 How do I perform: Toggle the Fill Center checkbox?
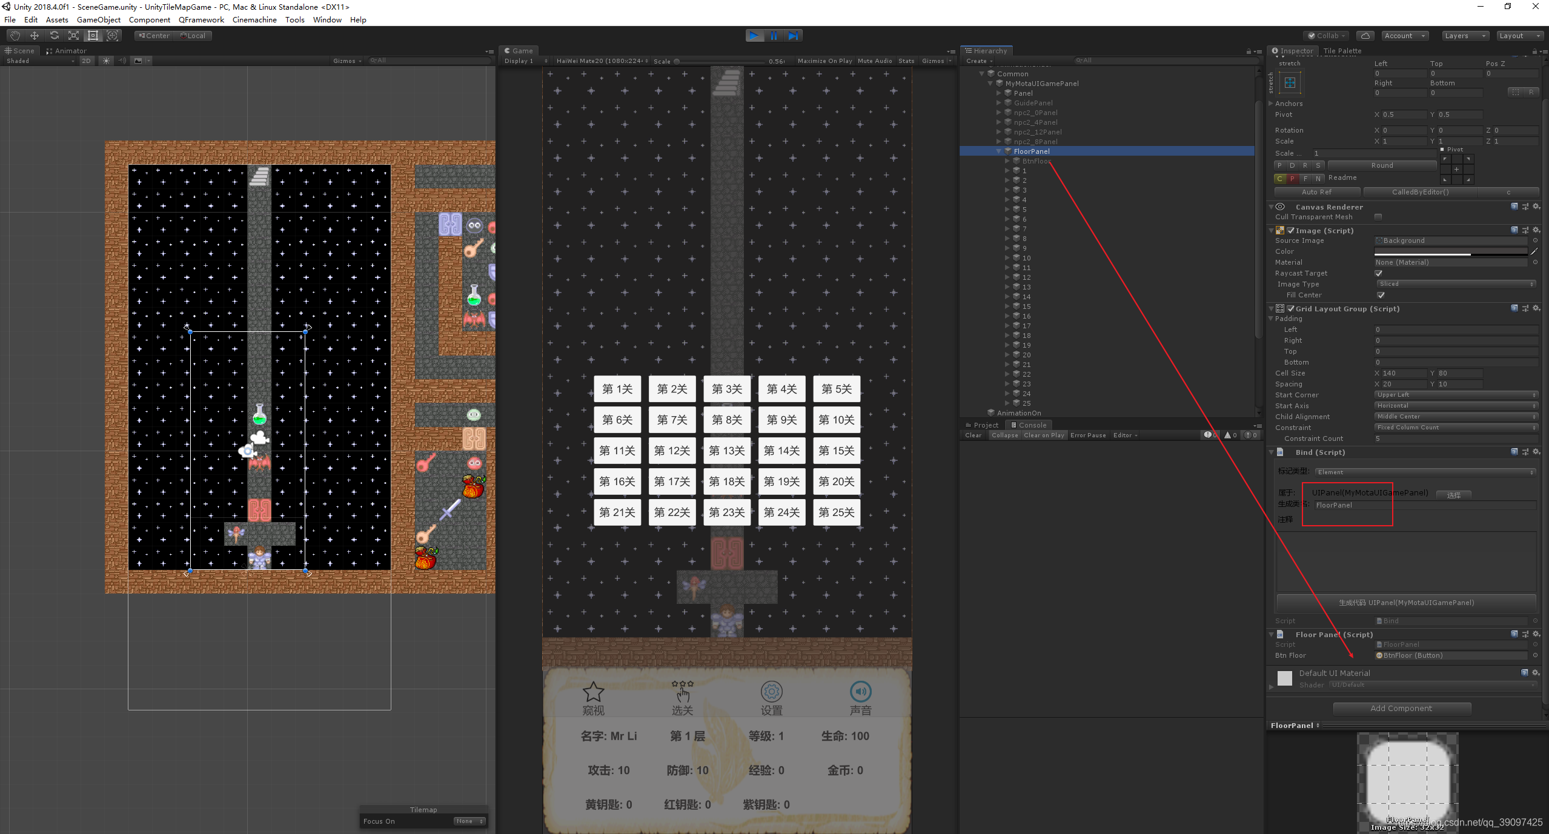[1381, 295]
